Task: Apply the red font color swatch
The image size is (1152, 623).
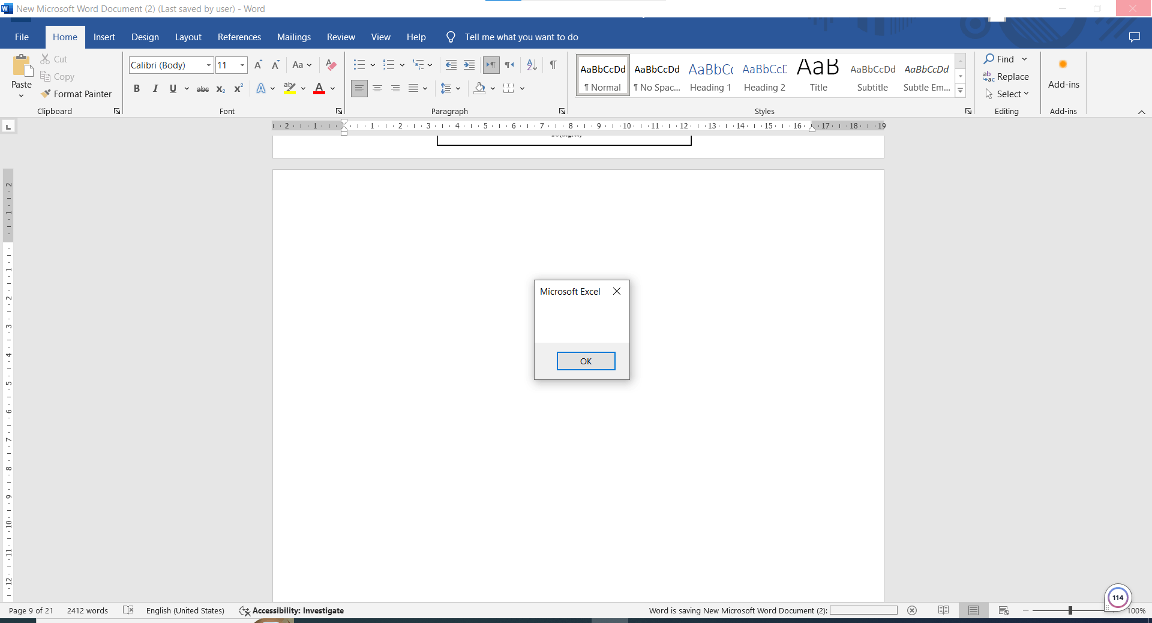Action: 319,89
